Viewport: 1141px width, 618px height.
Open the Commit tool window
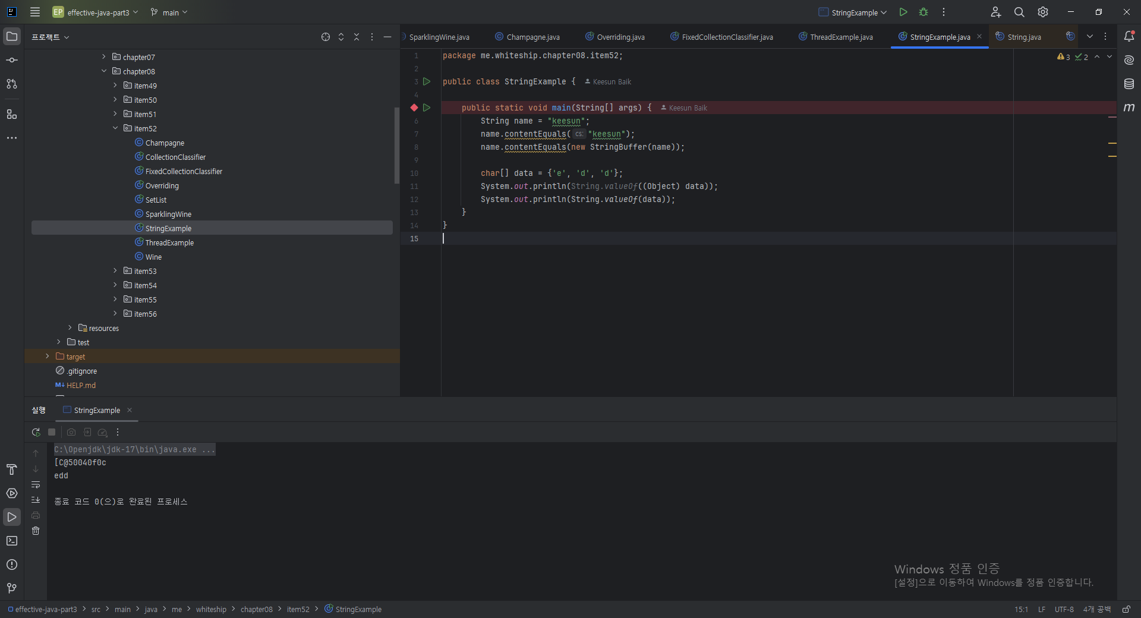[12, 60]
